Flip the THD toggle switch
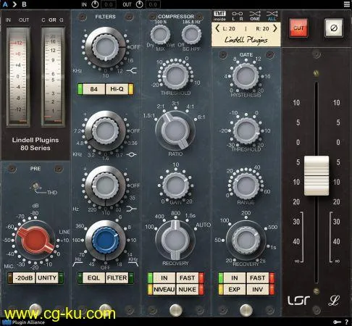This screenshot has height=326, width=352. pyautogui.click(x=35, y=186)
